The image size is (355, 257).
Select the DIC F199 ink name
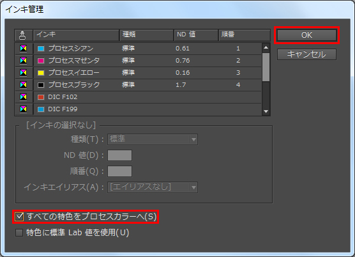(x=63, y=109)
